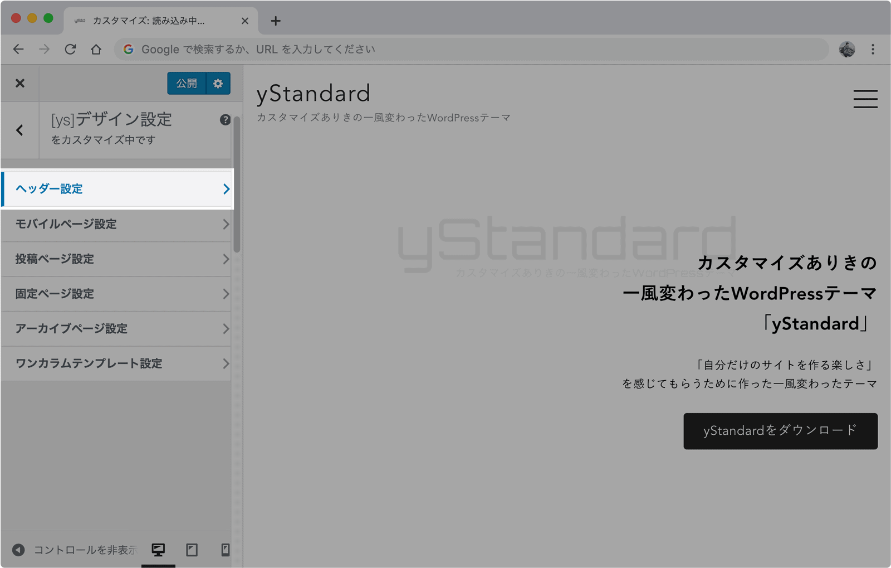The image size is (891, 568).
Task: Click the 公開 publish button
Action: click(187, 84)
